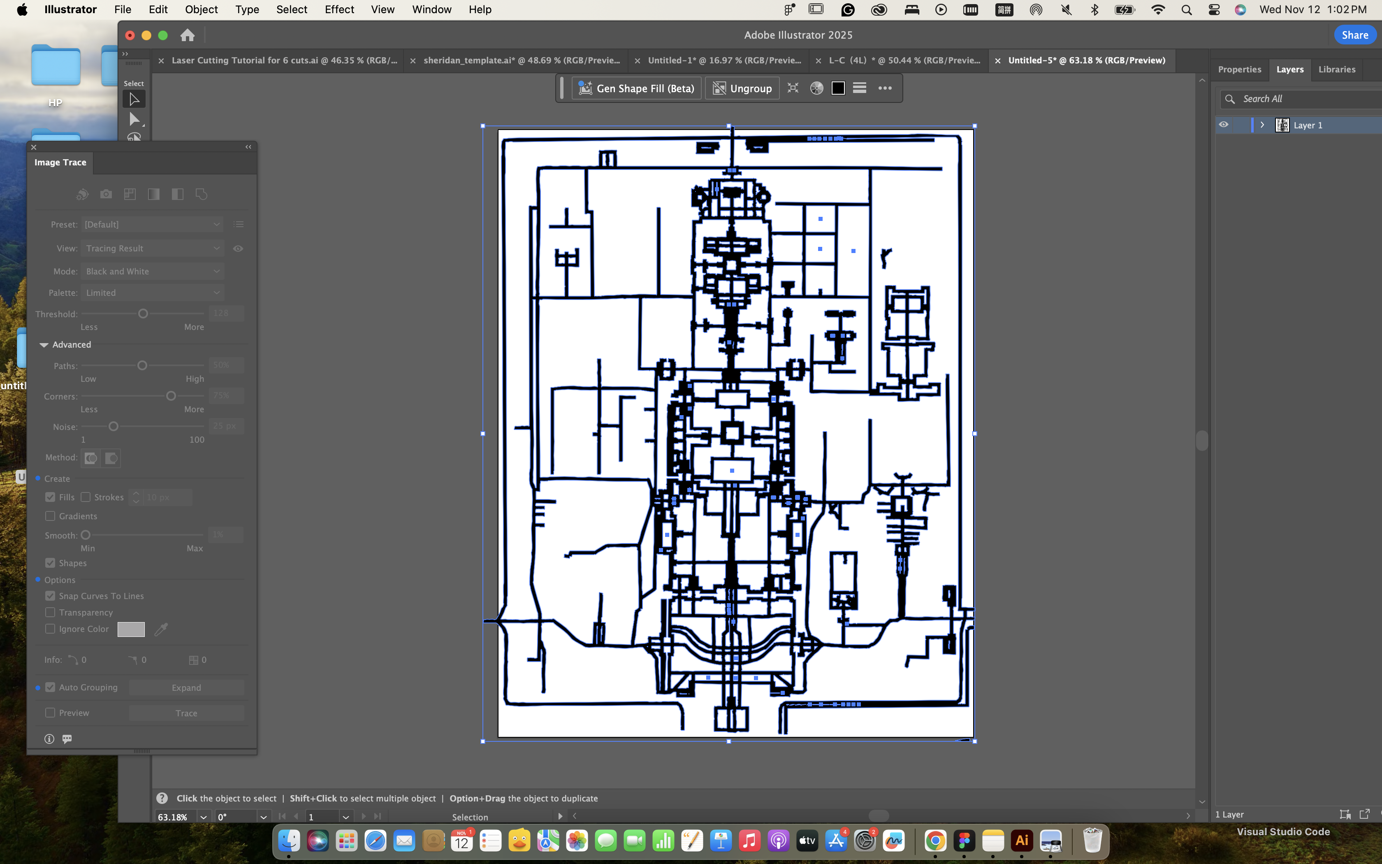
Task: Click the Ignore Color eyedropper icon
Action: point(161,629)
